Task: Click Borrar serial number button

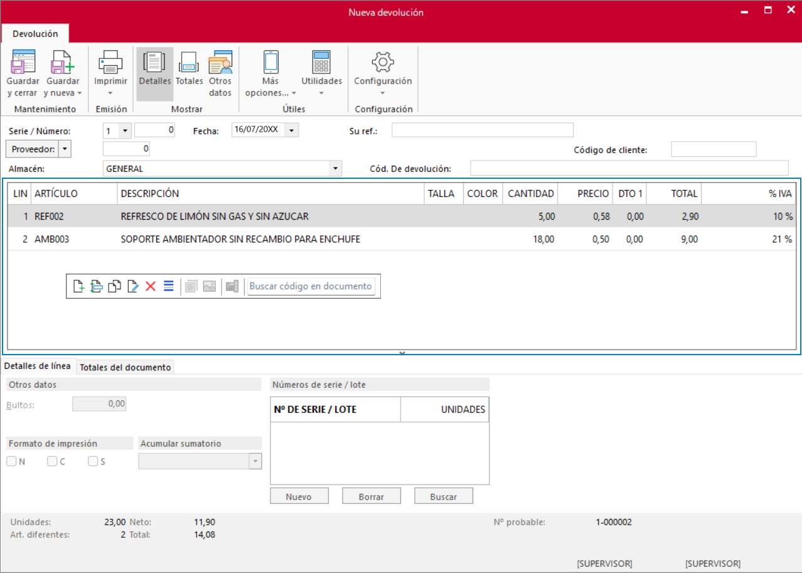Action: (372, 496)
